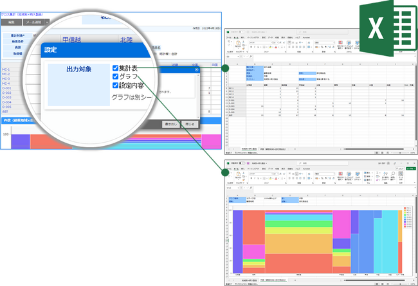Click fx insert function icon in lower Excel
418x286 pixels.
(251, 188)
